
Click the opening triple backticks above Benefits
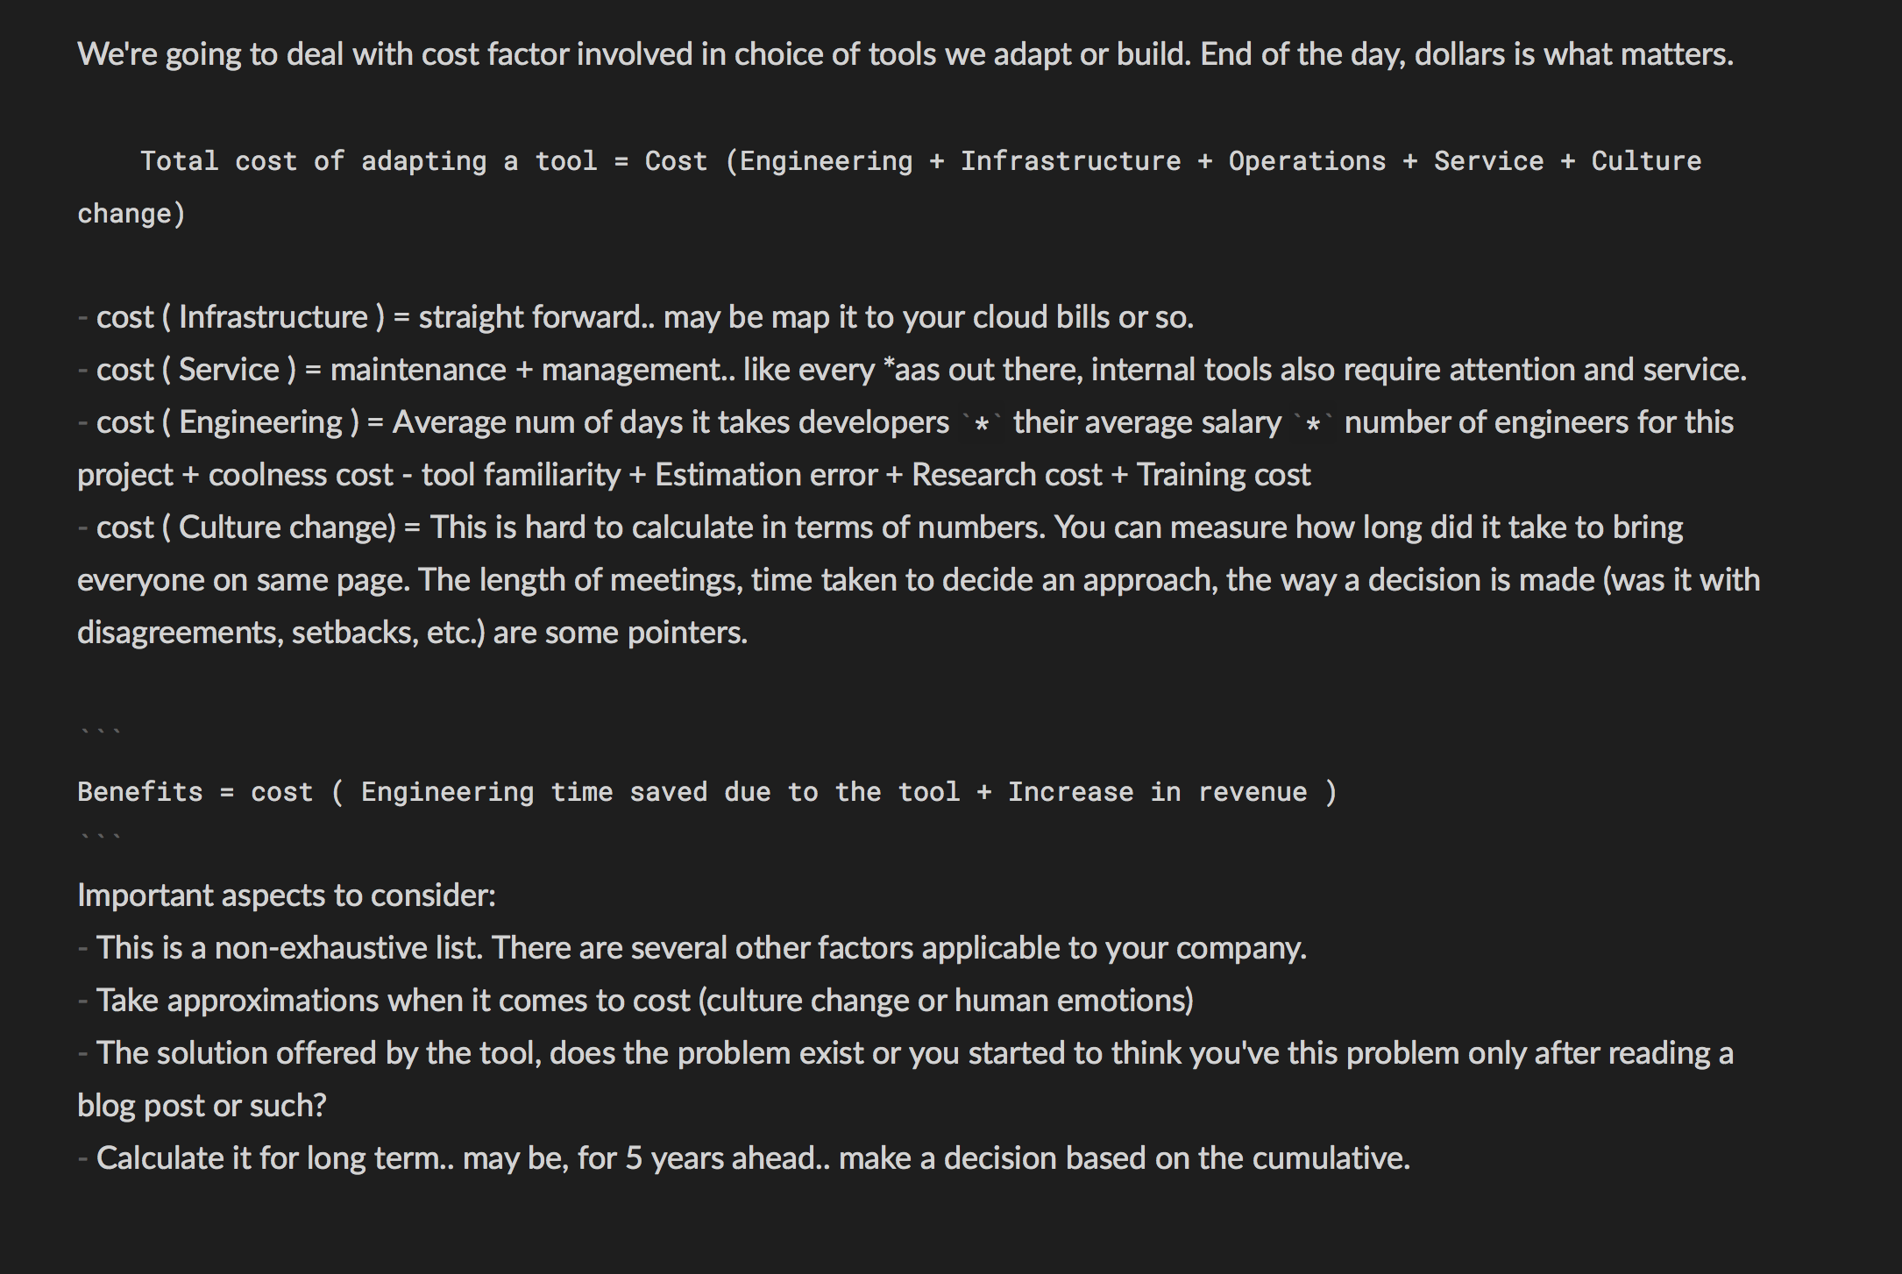pos(100,734)
